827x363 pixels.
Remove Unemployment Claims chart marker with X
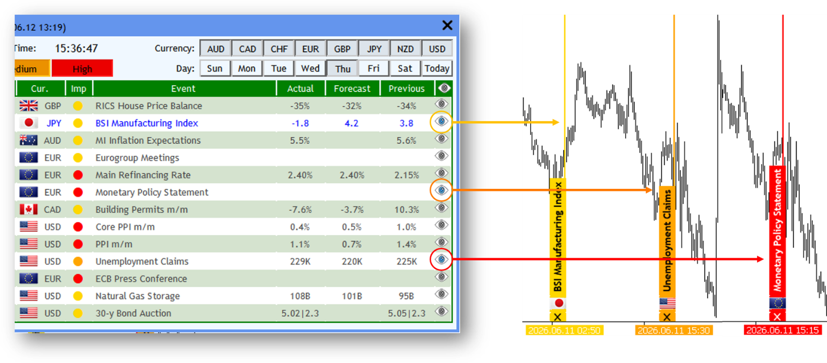click(667, 317)
